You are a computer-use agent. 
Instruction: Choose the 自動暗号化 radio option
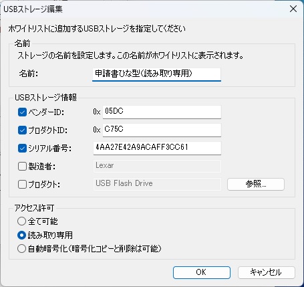click(21, 249)
